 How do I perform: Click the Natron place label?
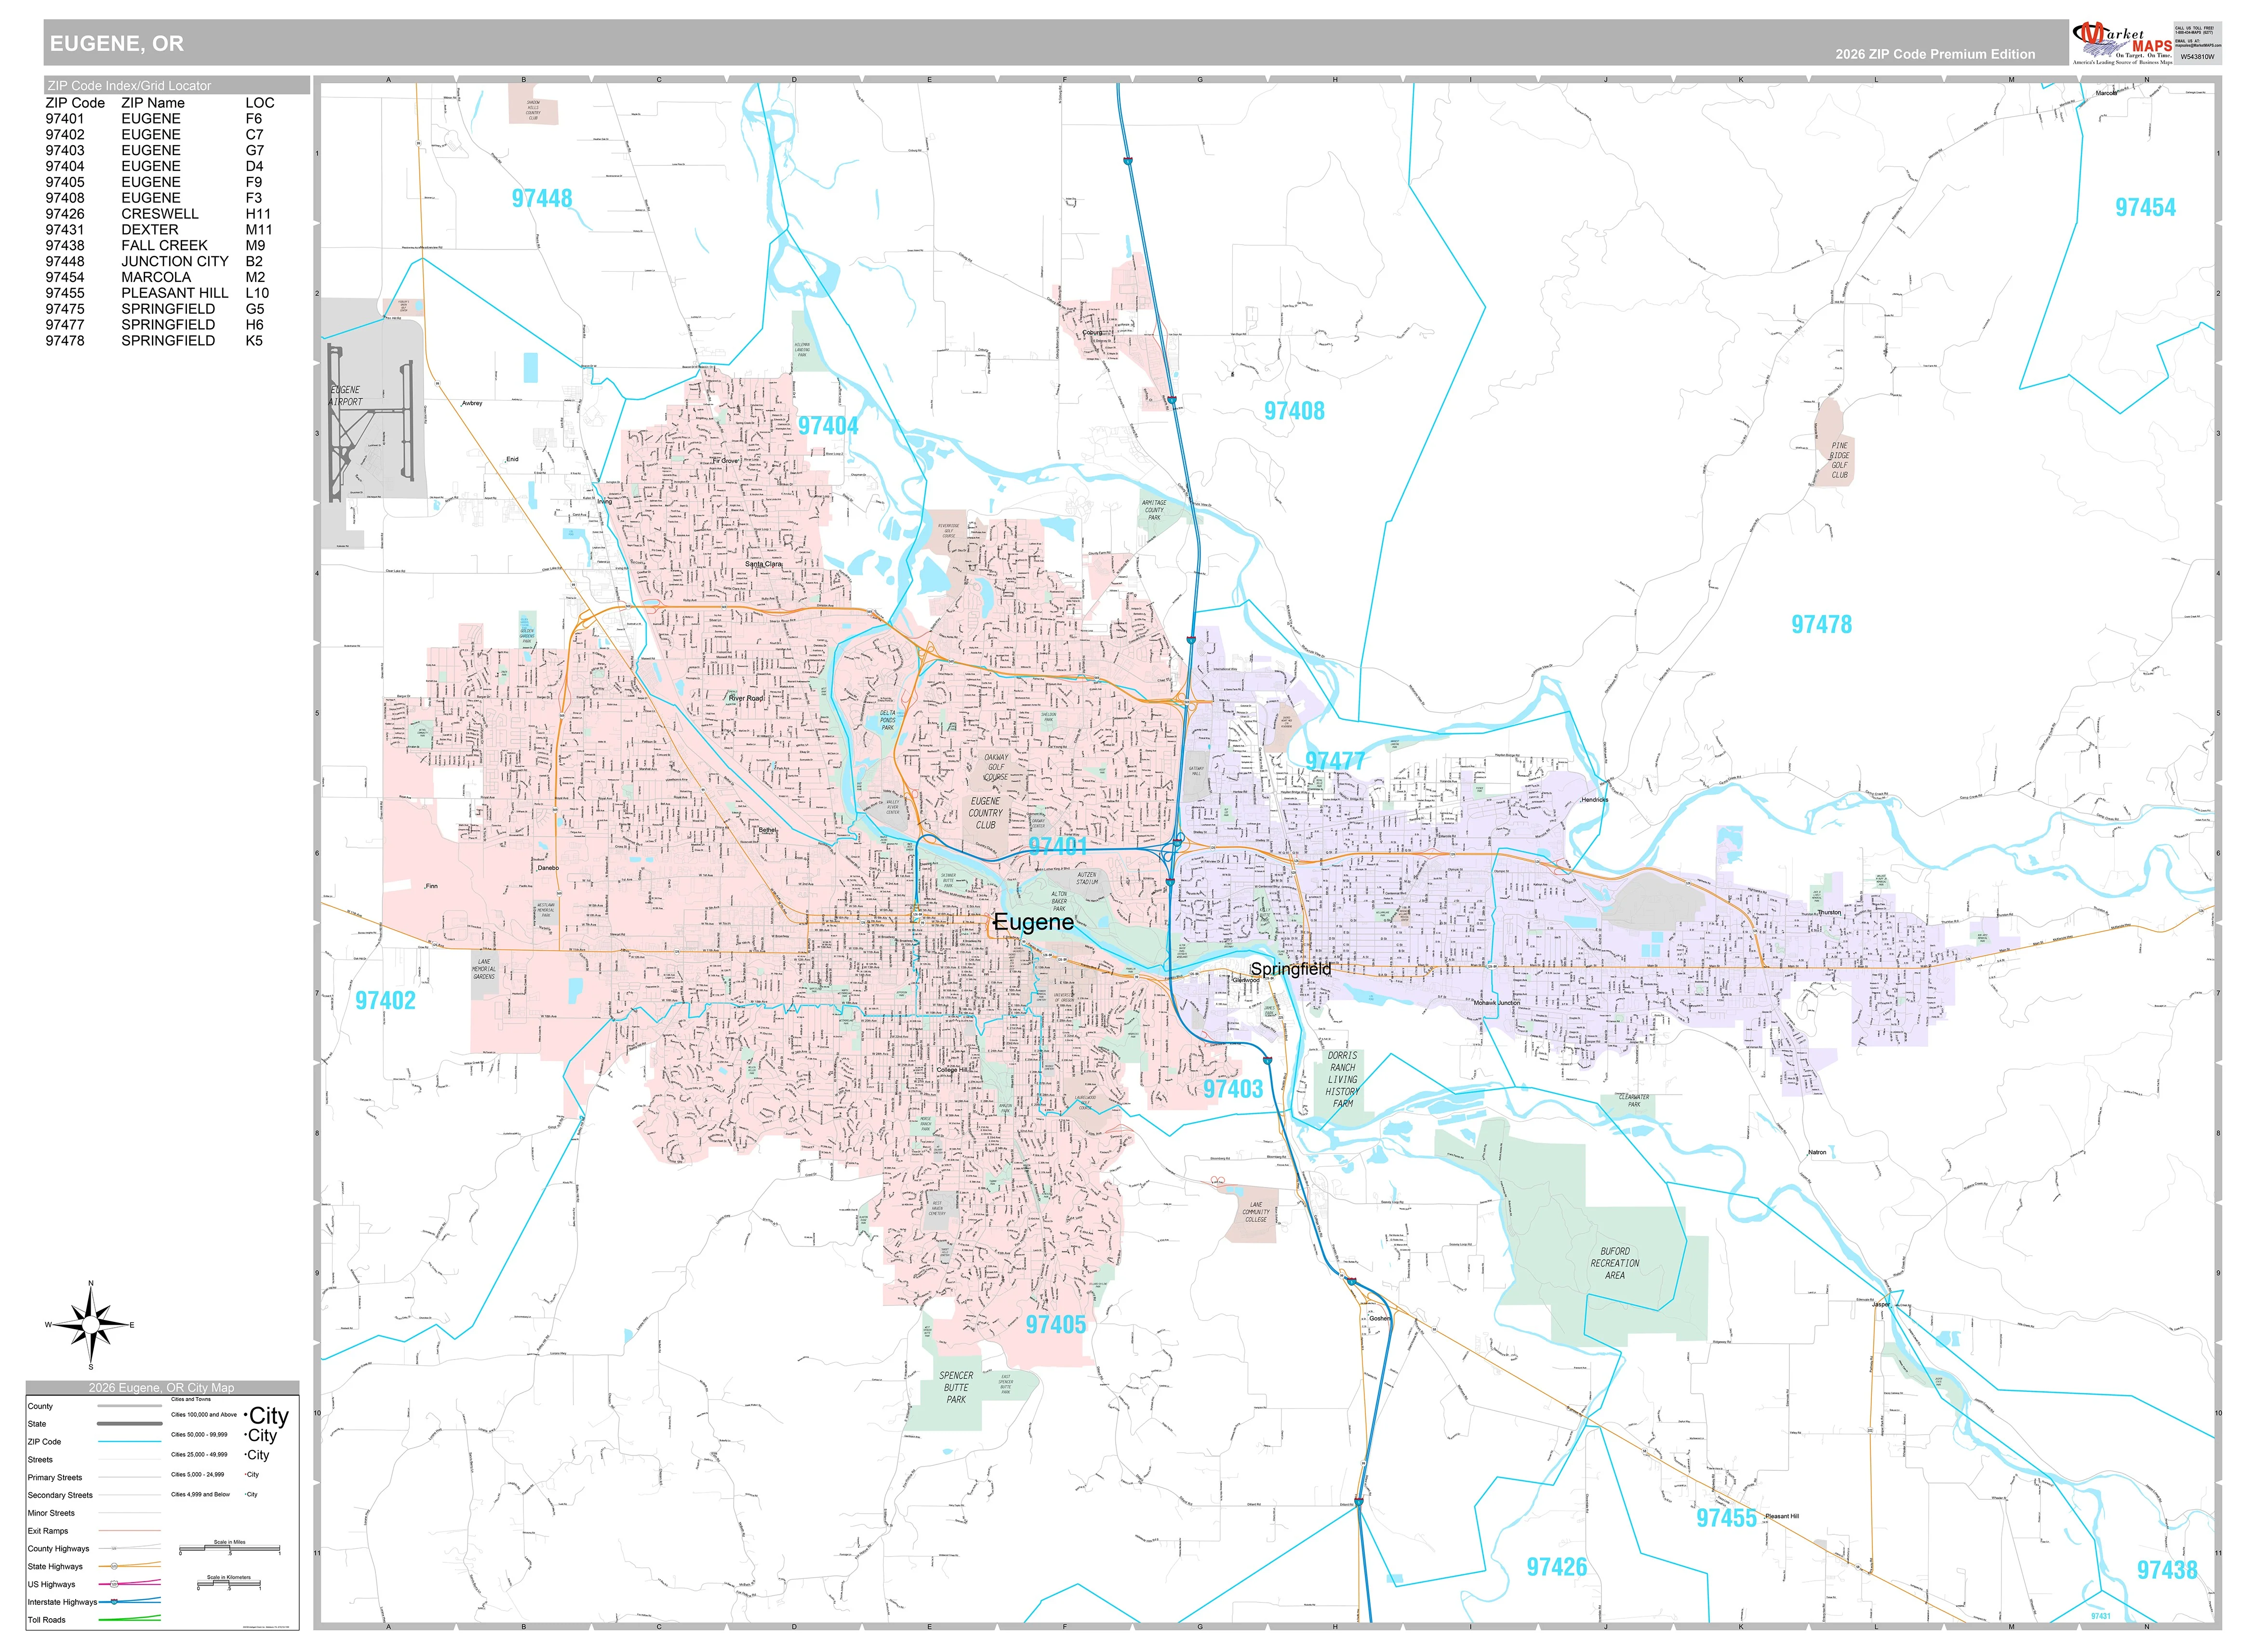coord(1817,1152)
